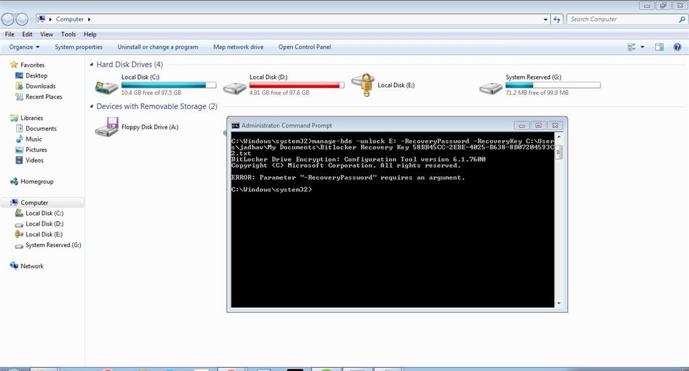Click the red Local Disk (D:) usage bar
689x371 pixels.
click(297, 85)
